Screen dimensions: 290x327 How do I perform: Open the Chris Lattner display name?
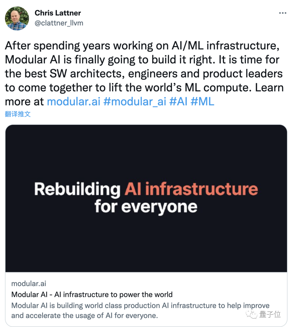tap(58, 13)
